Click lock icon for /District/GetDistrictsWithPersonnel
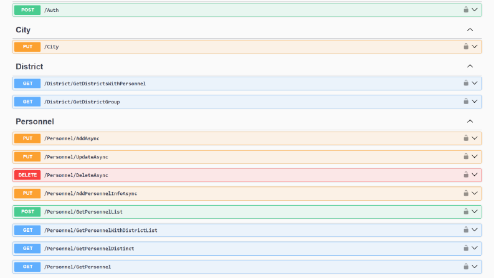This screenshot has height=278, width=494. (x=466, y=83)
